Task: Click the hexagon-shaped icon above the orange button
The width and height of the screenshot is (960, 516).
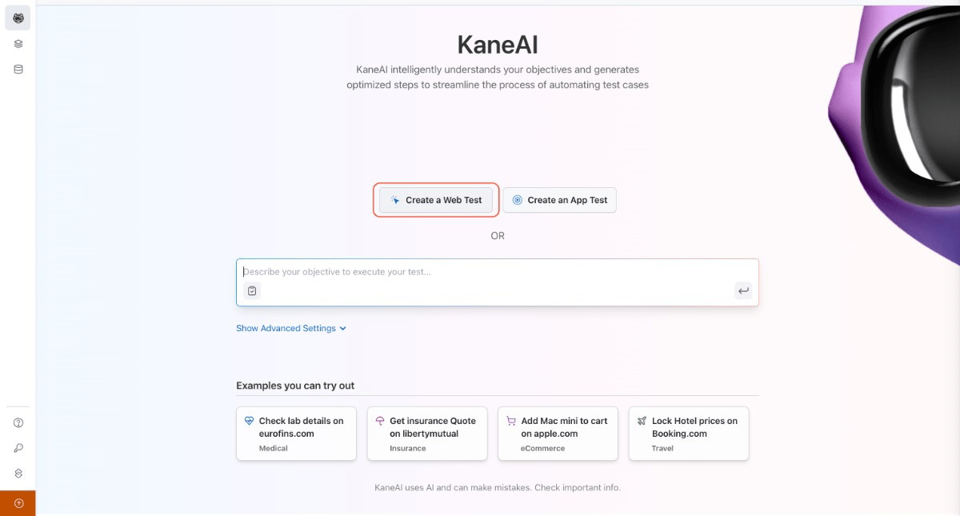Action: pos(18,474)
